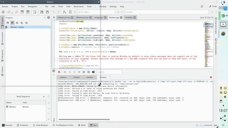
Task: Open the Konsole tool view
Action: 7,125
